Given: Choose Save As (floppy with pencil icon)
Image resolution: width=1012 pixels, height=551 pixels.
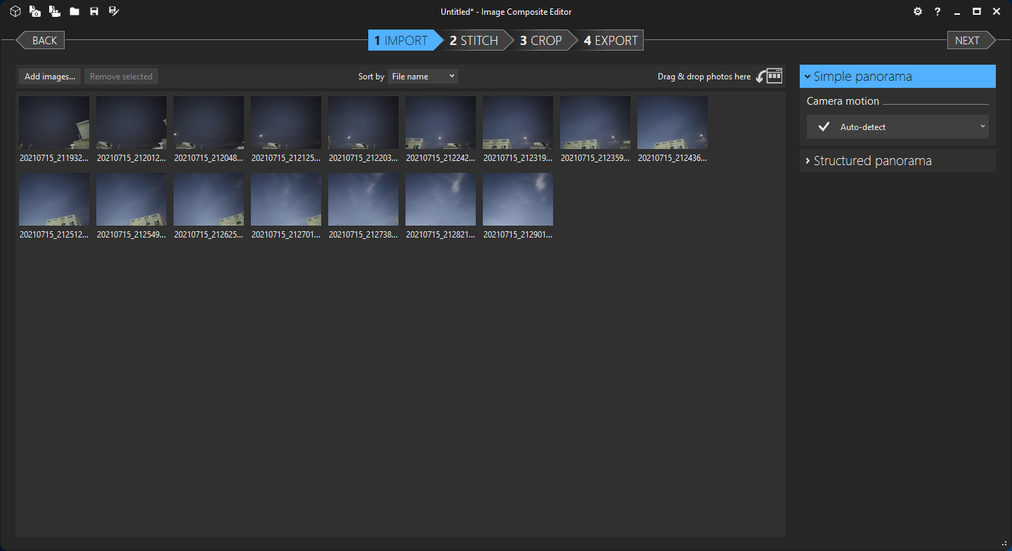Looking at the screenshot, I should 115,11.
